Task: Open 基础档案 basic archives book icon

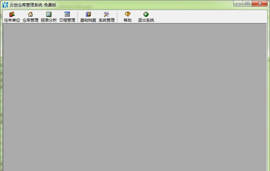Action: (88, 14)
